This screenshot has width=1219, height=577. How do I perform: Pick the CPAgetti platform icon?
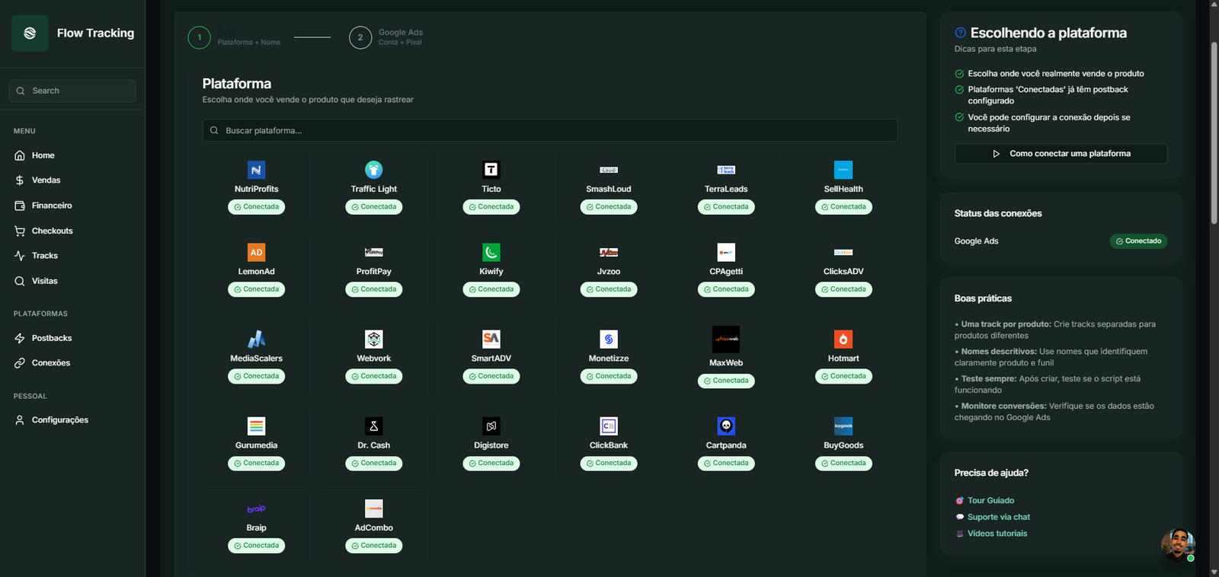pos(726,252)
